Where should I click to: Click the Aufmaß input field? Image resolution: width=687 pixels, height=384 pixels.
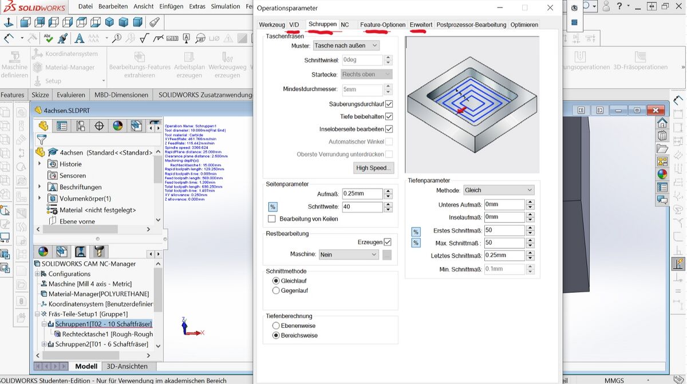click(x=362, y=194)
